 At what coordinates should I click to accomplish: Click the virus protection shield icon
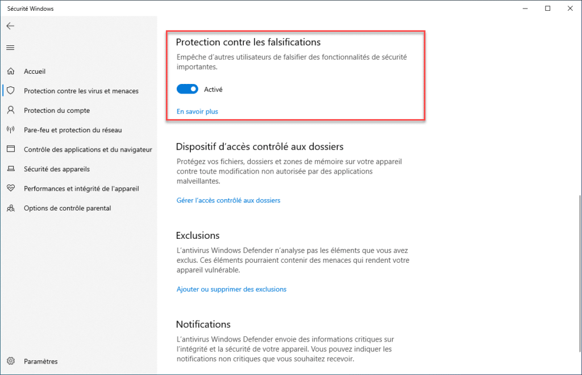10,91
